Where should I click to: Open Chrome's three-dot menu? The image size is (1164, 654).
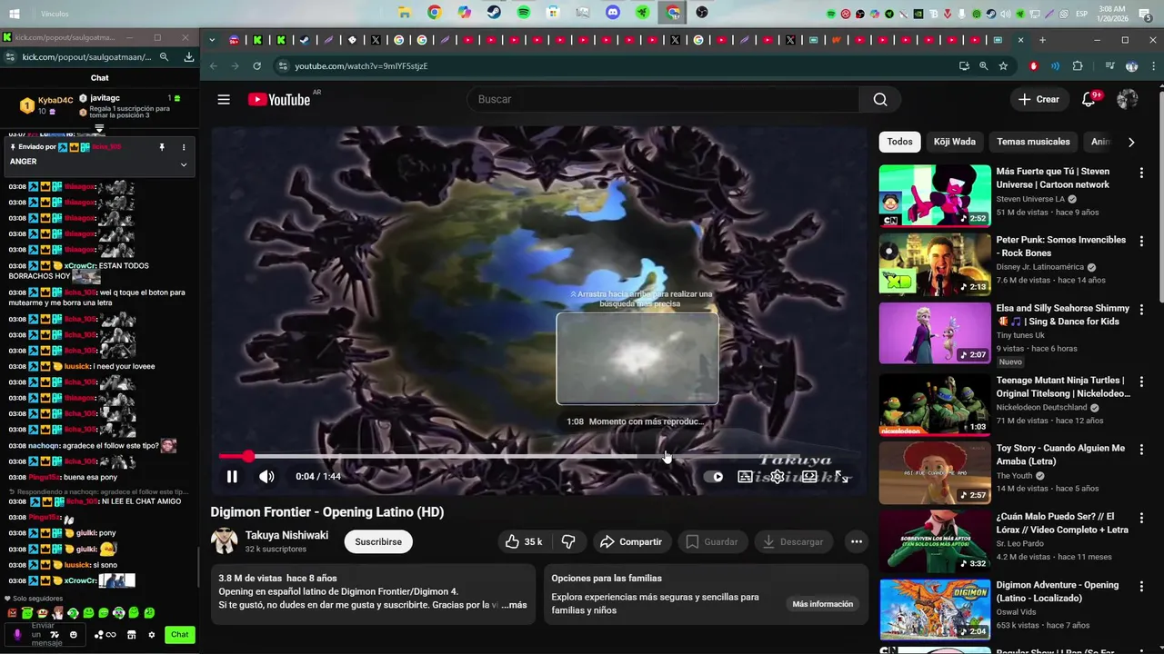pyautogui.click(x=1152, y=66)
